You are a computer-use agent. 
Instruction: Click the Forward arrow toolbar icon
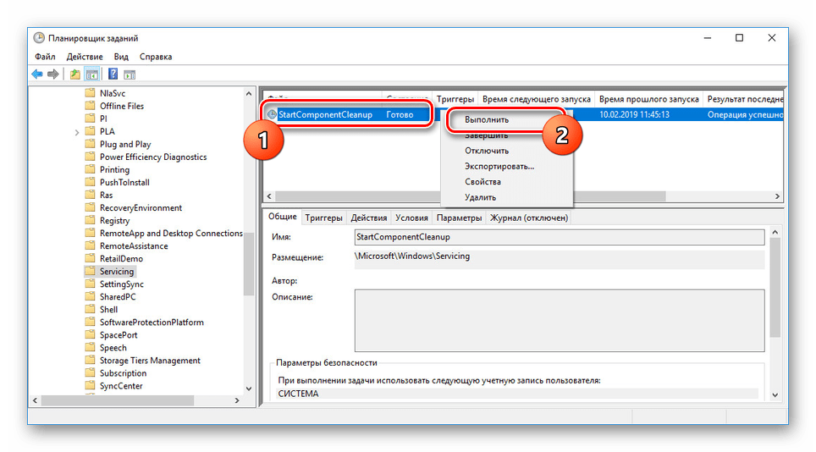53,74
